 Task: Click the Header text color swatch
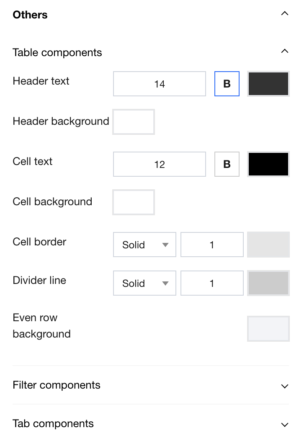[x=268, y=84]
